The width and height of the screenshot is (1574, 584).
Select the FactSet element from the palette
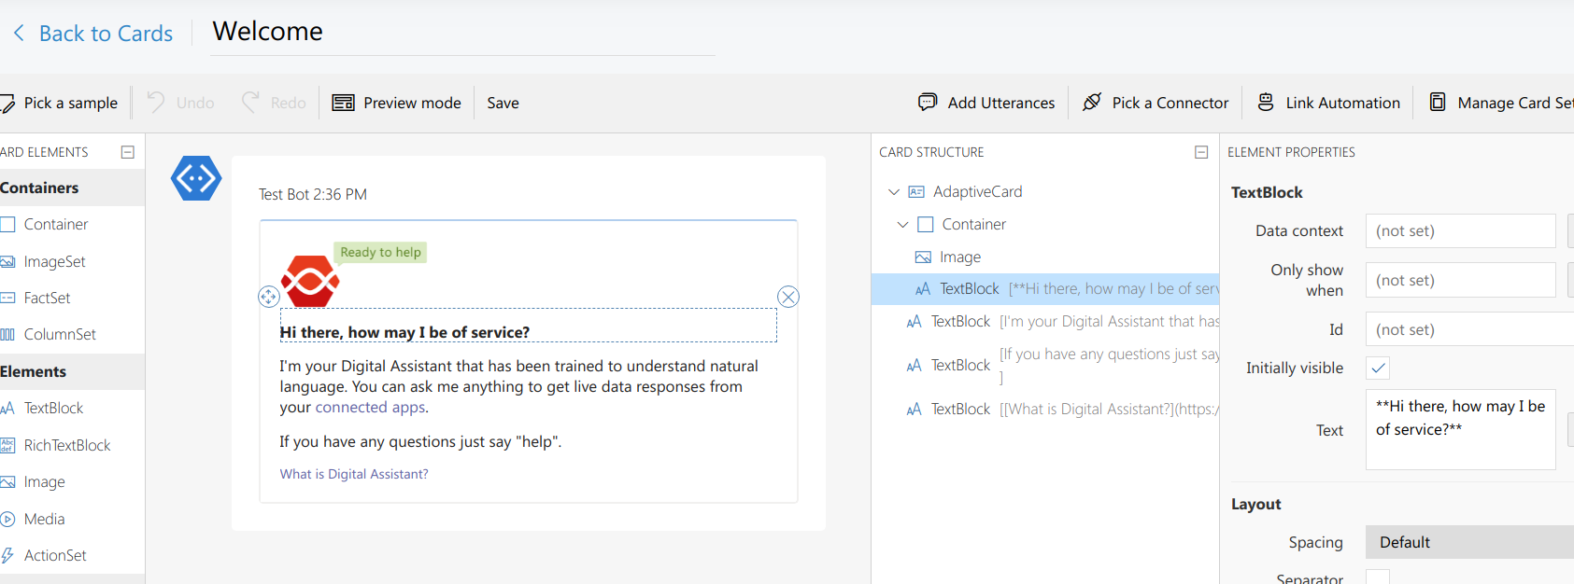point(47,298)
